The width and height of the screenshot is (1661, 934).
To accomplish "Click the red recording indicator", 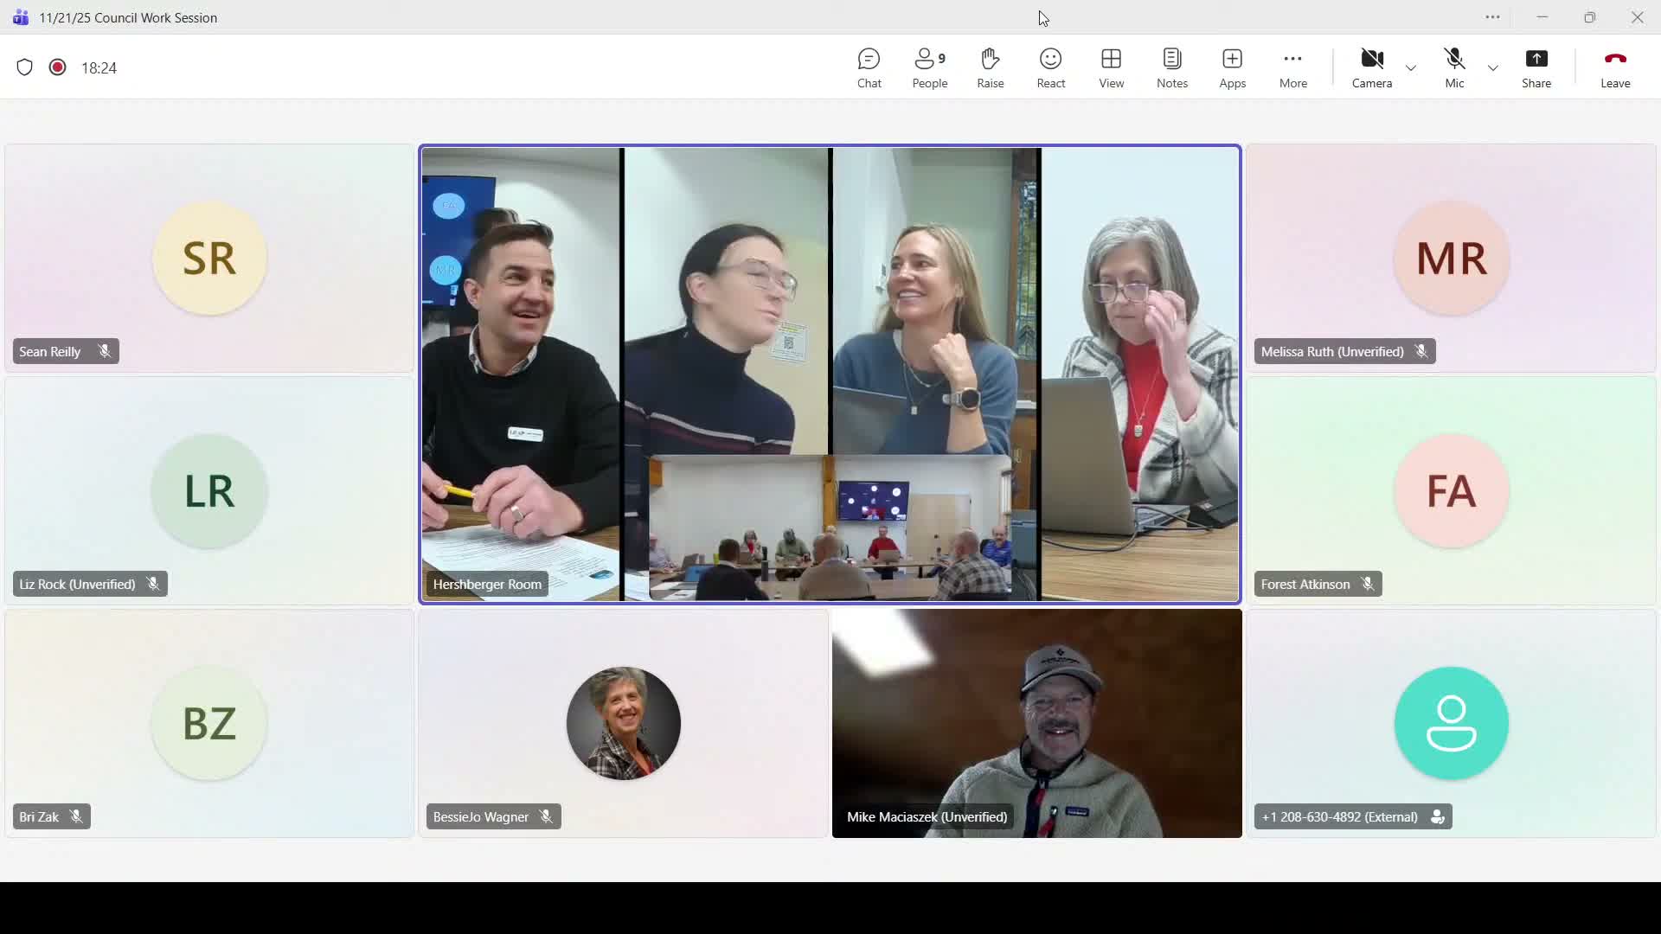I will click(58, 67).
